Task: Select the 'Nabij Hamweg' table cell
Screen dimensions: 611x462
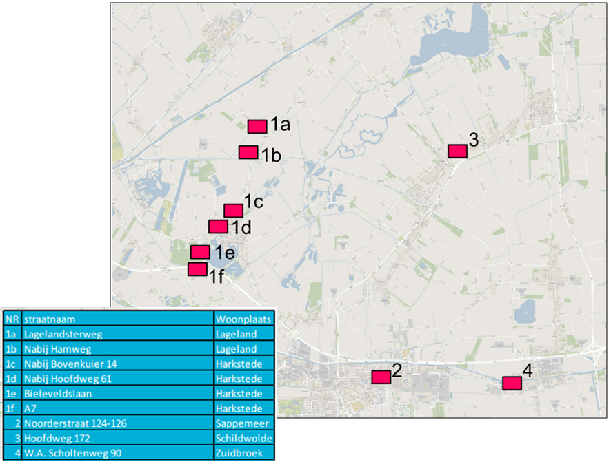Action: (x=118, y=349)
